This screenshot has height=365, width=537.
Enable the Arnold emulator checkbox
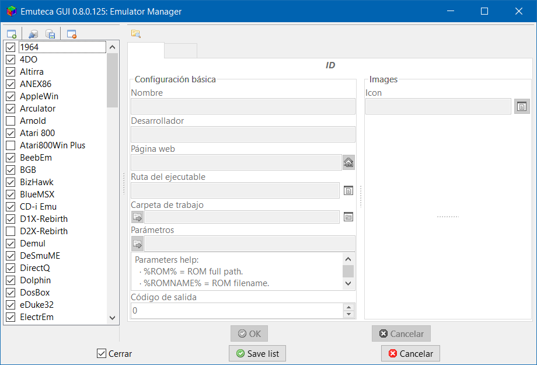pyautogui.click(x=11, y=121)
